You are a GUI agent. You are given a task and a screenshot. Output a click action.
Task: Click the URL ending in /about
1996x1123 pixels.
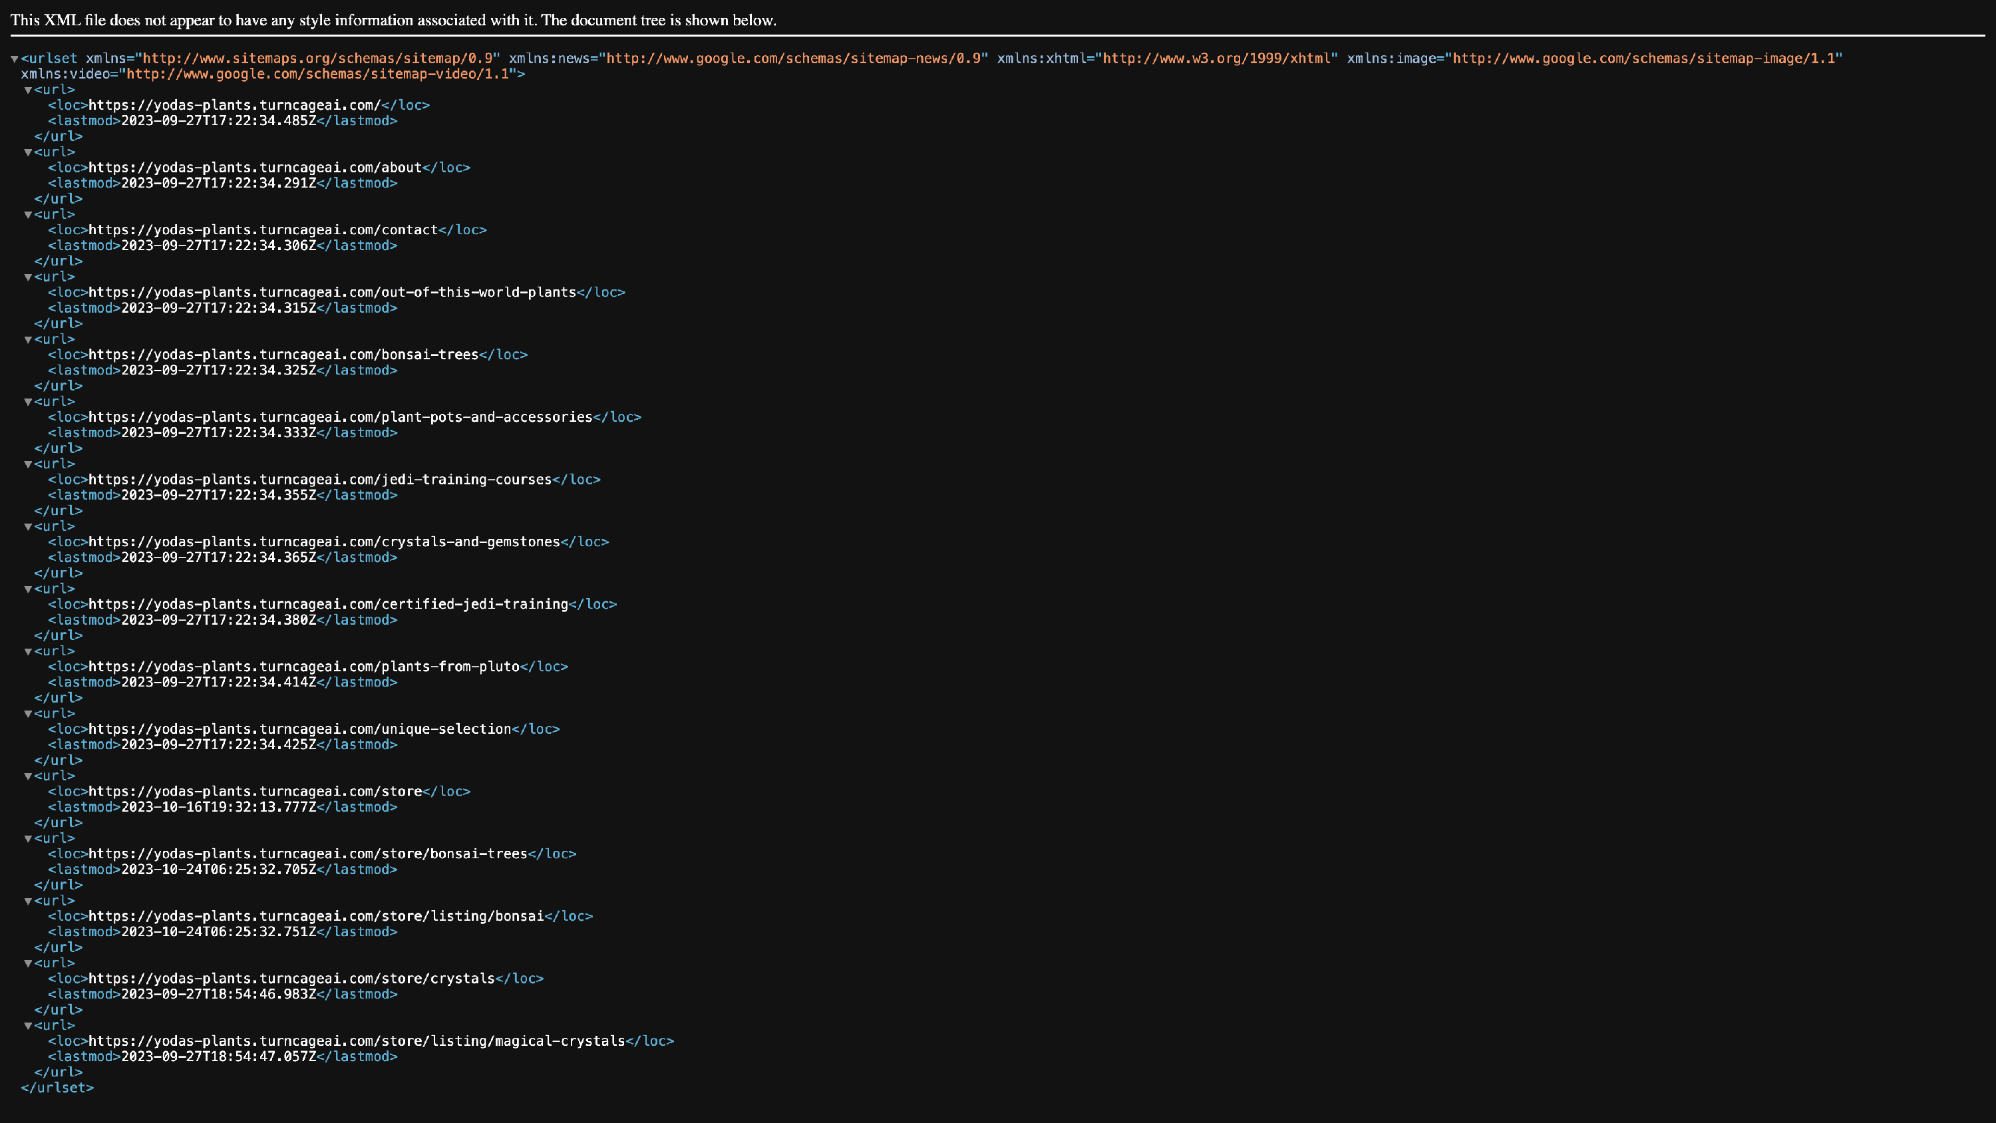[x=255, y=168]
